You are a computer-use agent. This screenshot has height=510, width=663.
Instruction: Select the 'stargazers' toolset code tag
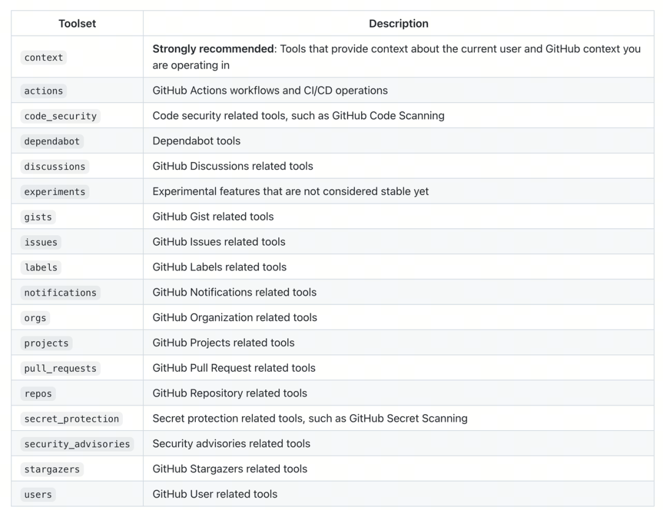click(52, 469)
